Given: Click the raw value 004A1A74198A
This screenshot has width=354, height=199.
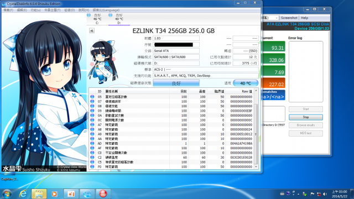Looking at the screenshot, I should coord(241,144).
